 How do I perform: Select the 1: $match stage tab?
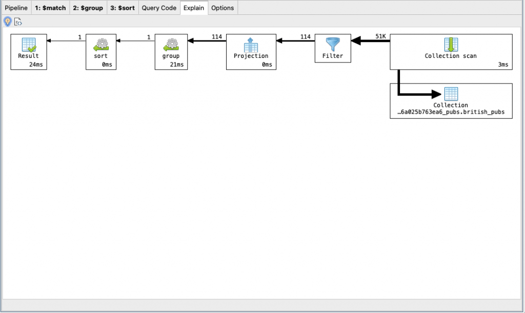click(x=50, y=8)
